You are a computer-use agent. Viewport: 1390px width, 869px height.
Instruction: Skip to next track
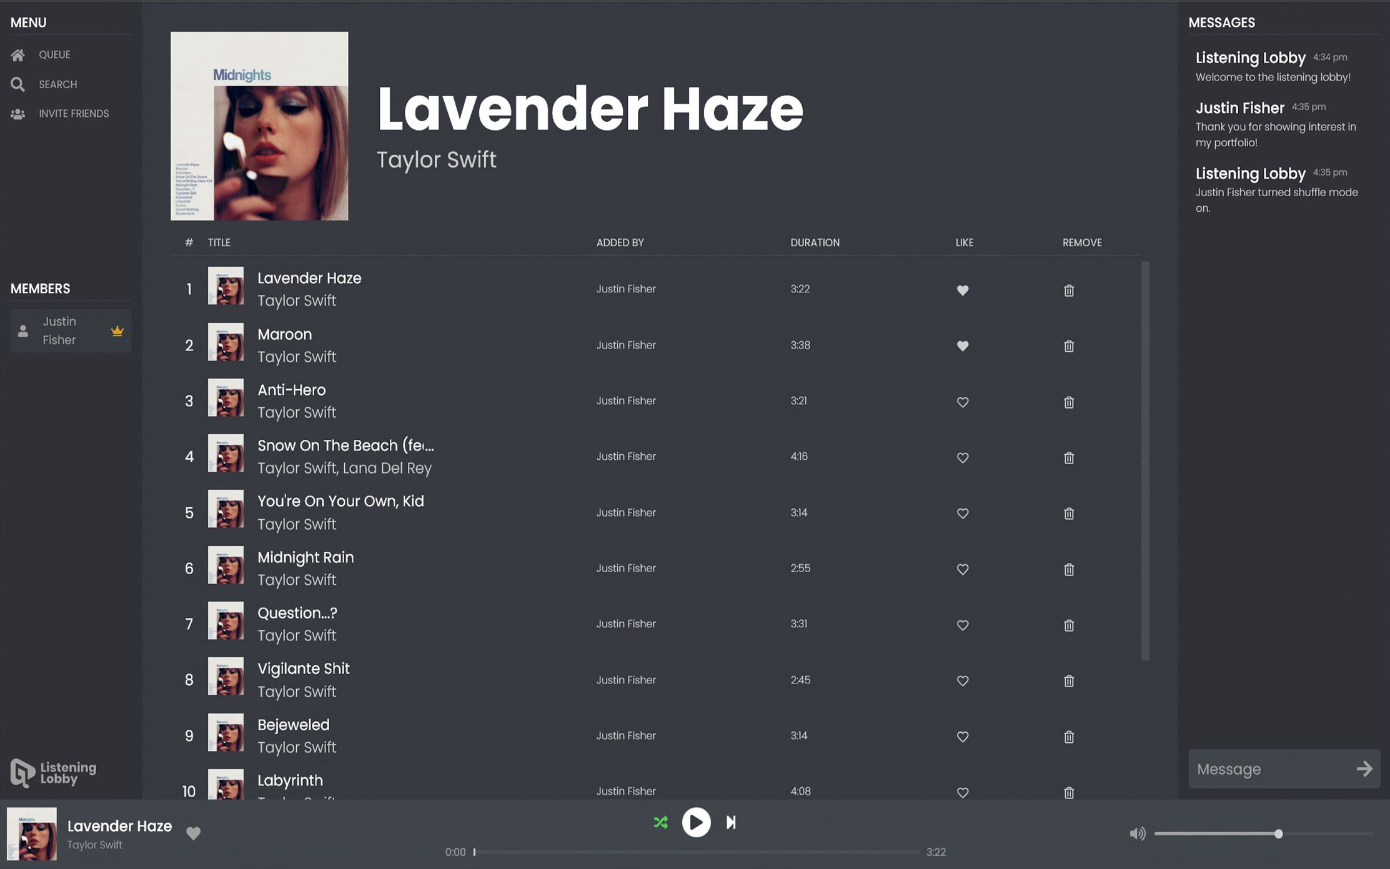click(x=731, y=822)
